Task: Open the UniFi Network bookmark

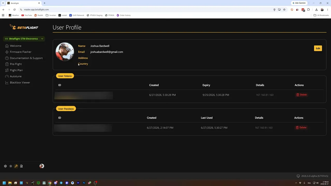Action: click(77, 15)
